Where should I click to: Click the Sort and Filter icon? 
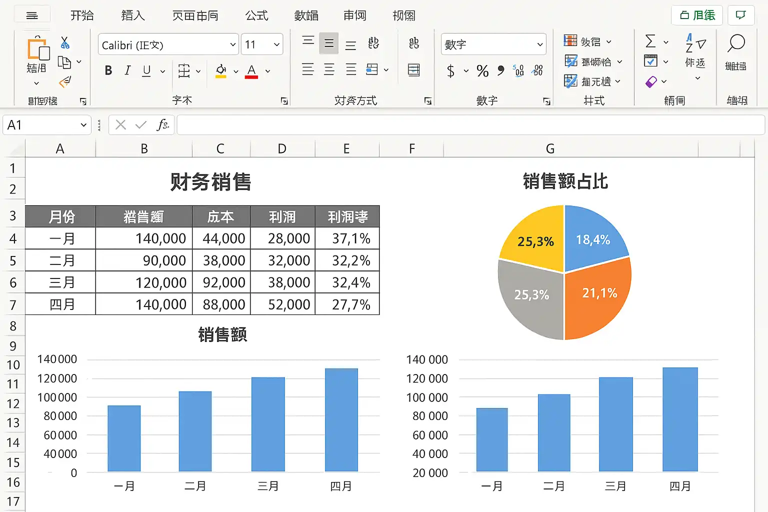tap(695, 44)
